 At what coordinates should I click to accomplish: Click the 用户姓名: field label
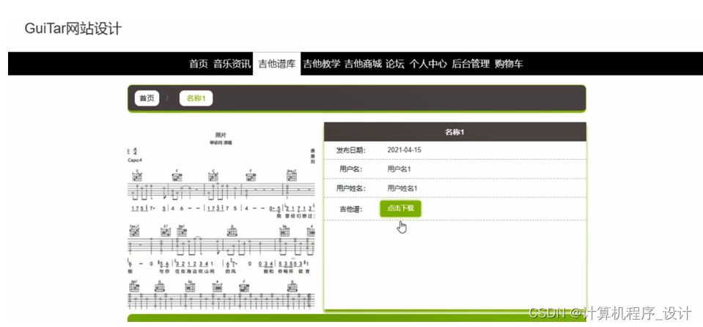[x=351, y=188]
